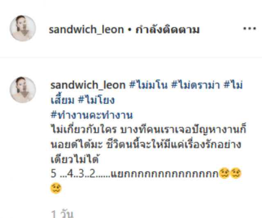Open sandwich_leon profile from the header username
This screenshot has width=262, height=218.
coord(86,30)
